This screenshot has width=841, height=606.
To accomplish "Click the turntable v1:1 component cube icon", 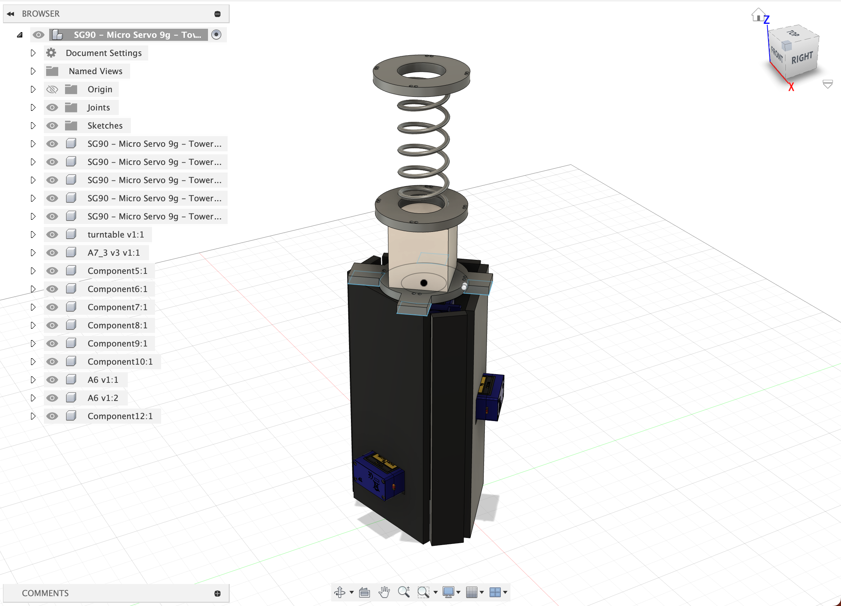I will click(x=71, y=234).
